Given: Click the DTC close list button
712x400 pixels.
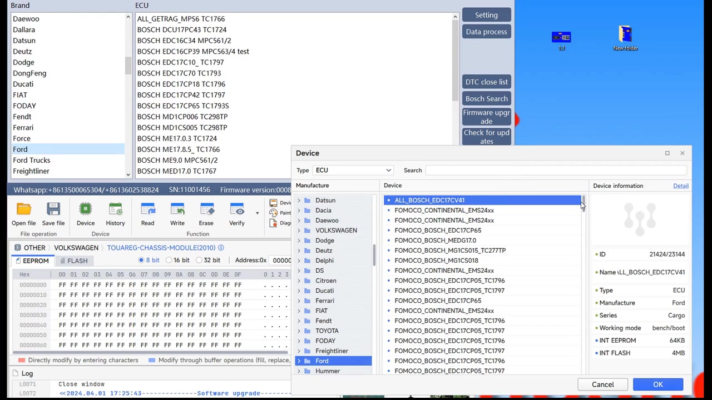Looking at the screenshot, I should pos(486,82).
